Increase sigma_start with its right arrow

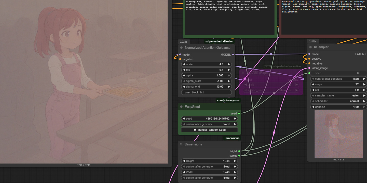point(229,81)
